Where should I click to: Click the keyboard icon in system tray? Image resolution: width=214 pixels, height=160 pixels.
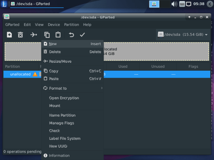182,4
